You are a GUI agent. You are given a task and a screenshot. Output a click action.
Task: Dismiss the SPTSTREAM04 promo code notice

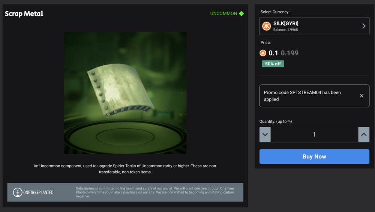[x=361, y=96]
